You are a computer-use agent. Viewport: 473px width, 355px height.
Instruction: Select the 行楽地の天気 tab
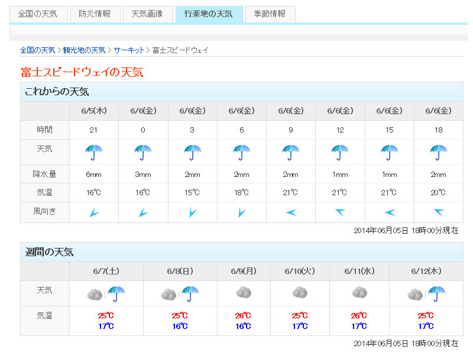point(209,14)
